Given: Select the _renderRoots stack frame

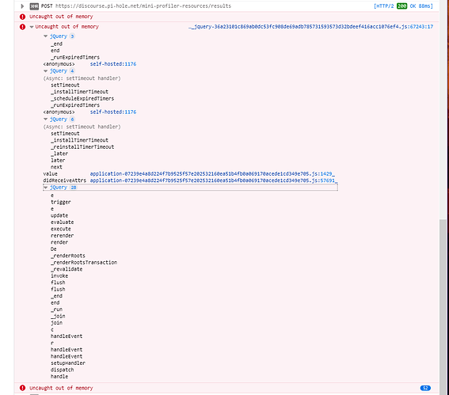Looking at the screenshot, I should (68, 256).
